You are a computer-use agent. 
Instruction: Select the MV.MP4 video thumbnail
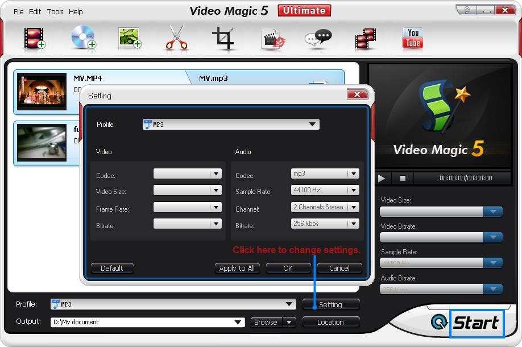(42, 92)
